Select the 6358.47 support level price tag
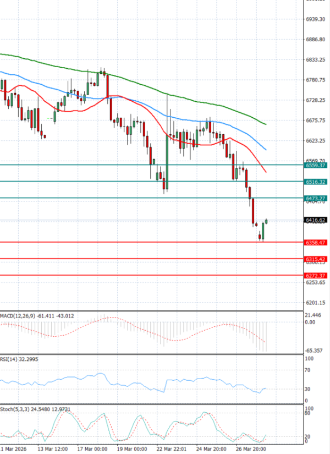 coord(316,242)
